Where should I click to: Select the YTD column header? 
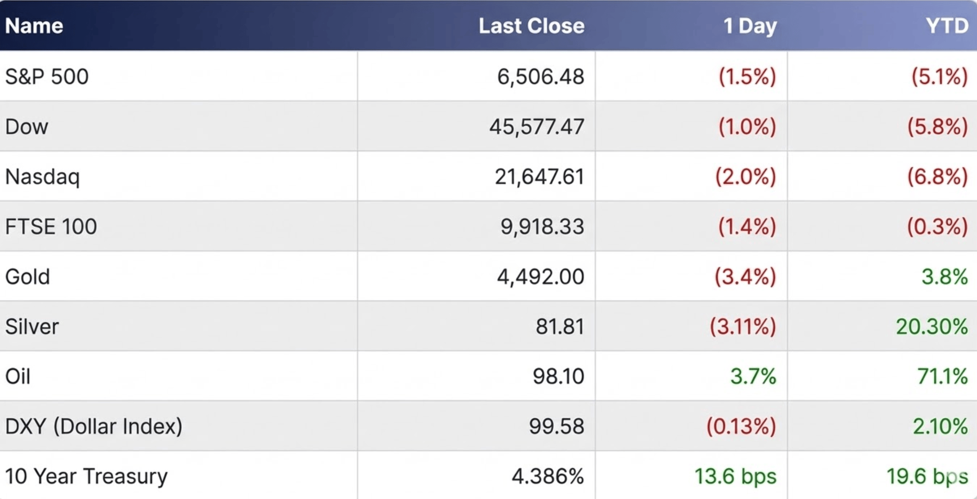coord(947,26)
